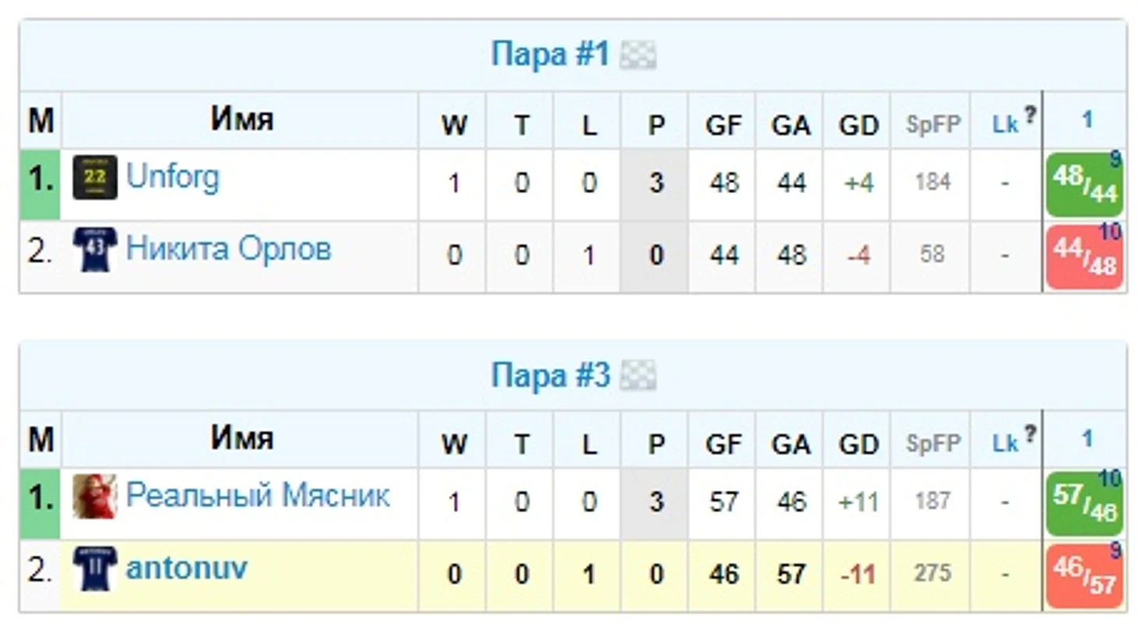The width and height of the screenshot is (1138, 626).
Task: Click the checkered flag icon beside Пара #3
Action: 638,376
